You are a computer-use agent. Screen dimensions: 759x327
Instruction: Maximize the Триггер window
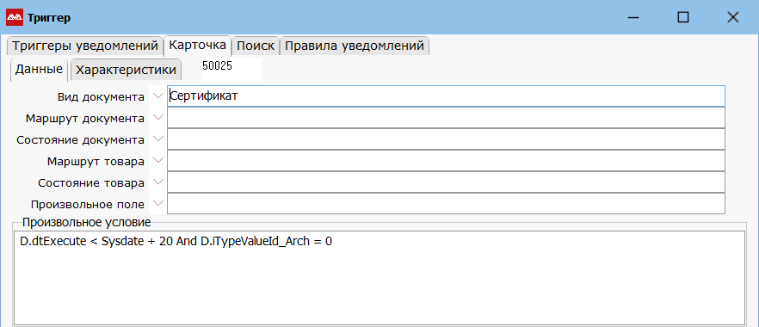click(683, 18)
